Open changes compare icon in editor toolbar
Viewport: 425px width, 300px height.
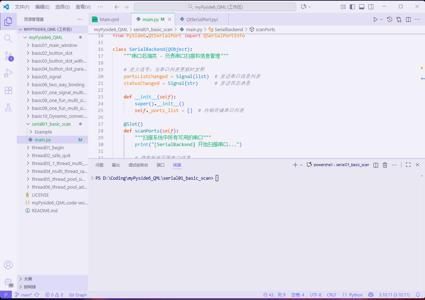coord(399,20)
